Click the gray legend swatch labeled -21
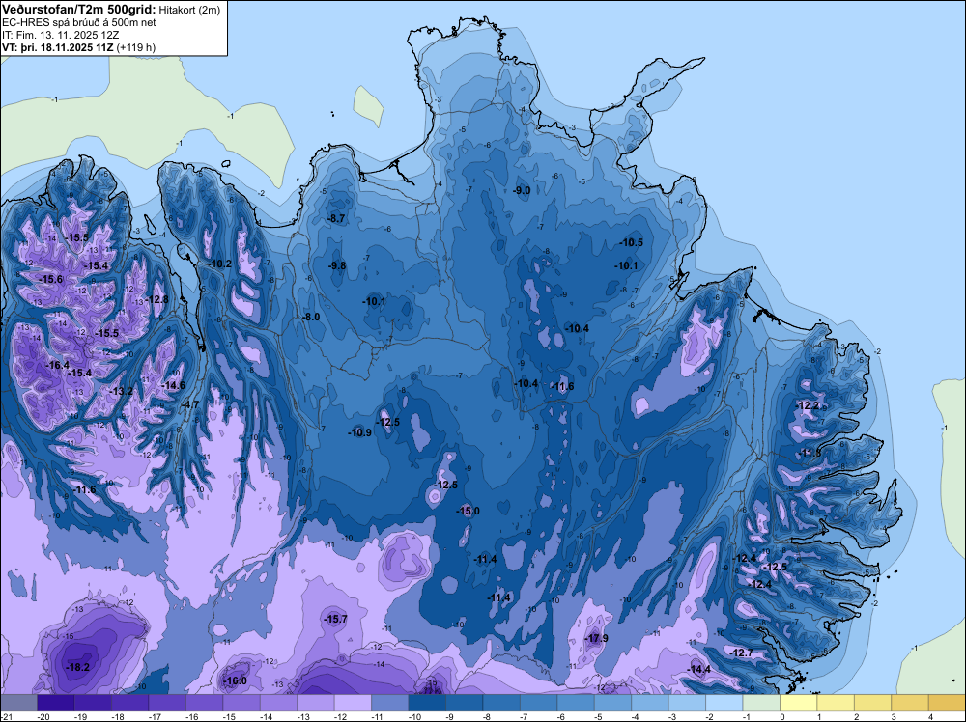The height and width of the screenshot is (722, 966). [19, 703]
